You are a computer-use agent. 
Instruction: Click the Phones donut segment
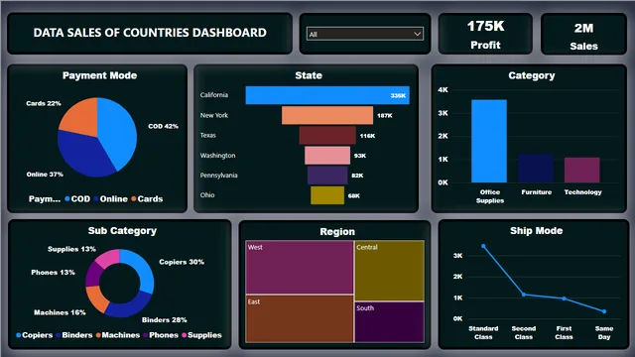[93, 274]
